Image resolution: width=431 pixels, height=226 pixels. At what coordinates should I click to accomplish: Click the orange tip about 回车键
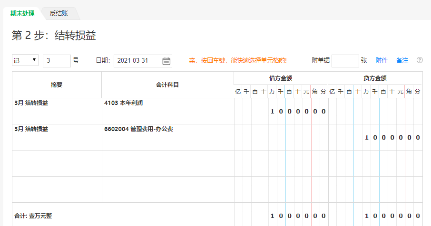(x=238, y=61)
